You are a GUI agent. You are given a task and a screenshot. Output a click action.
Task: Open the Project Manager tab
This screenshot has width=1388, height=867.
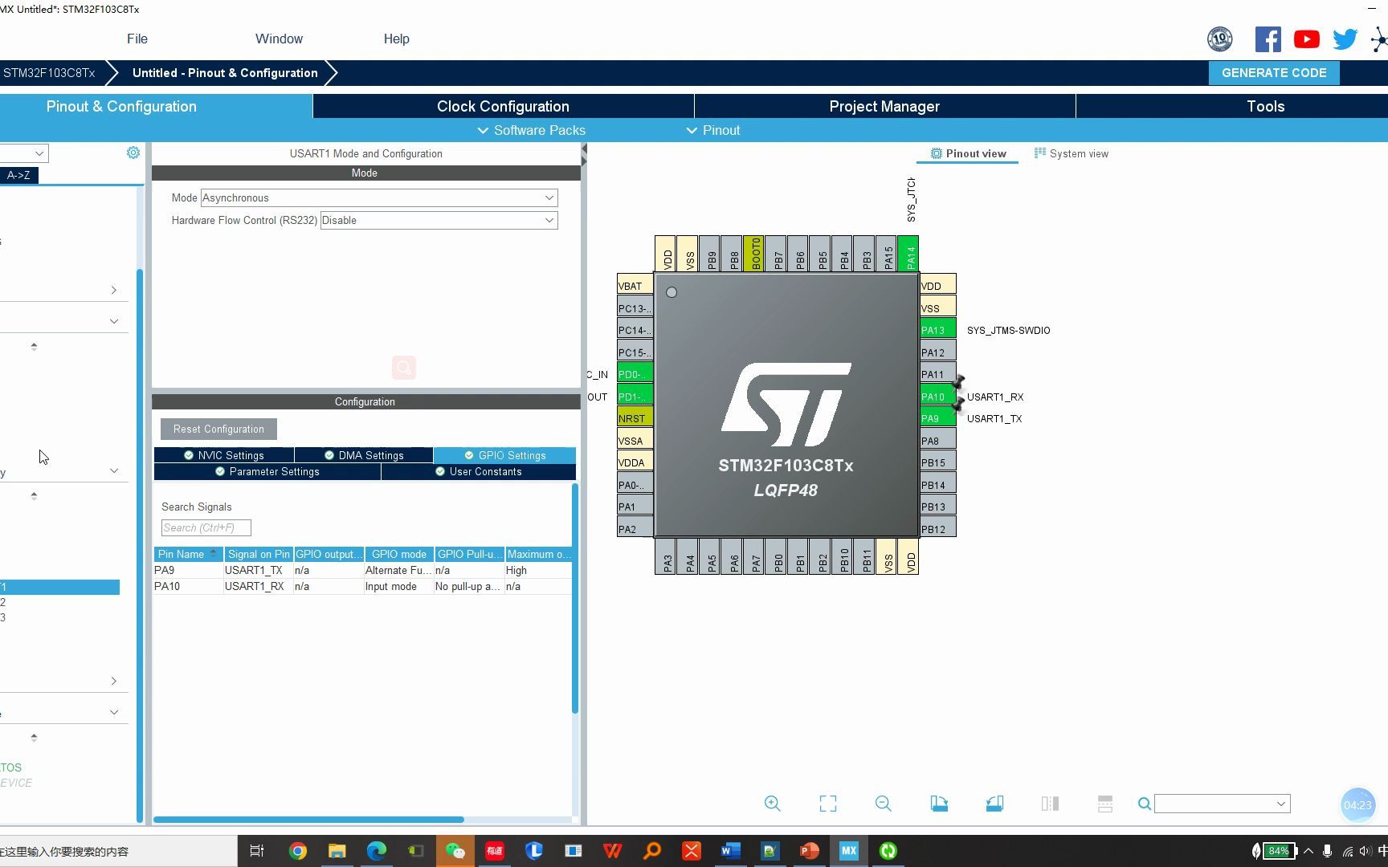[884, 106]
